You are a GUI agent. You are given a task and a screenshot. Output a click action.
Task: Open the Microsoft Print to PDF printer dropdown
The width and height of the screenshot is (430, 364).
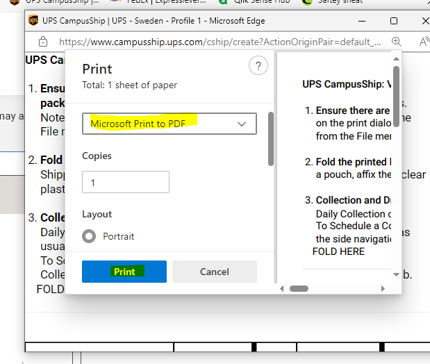click(169, 124)
